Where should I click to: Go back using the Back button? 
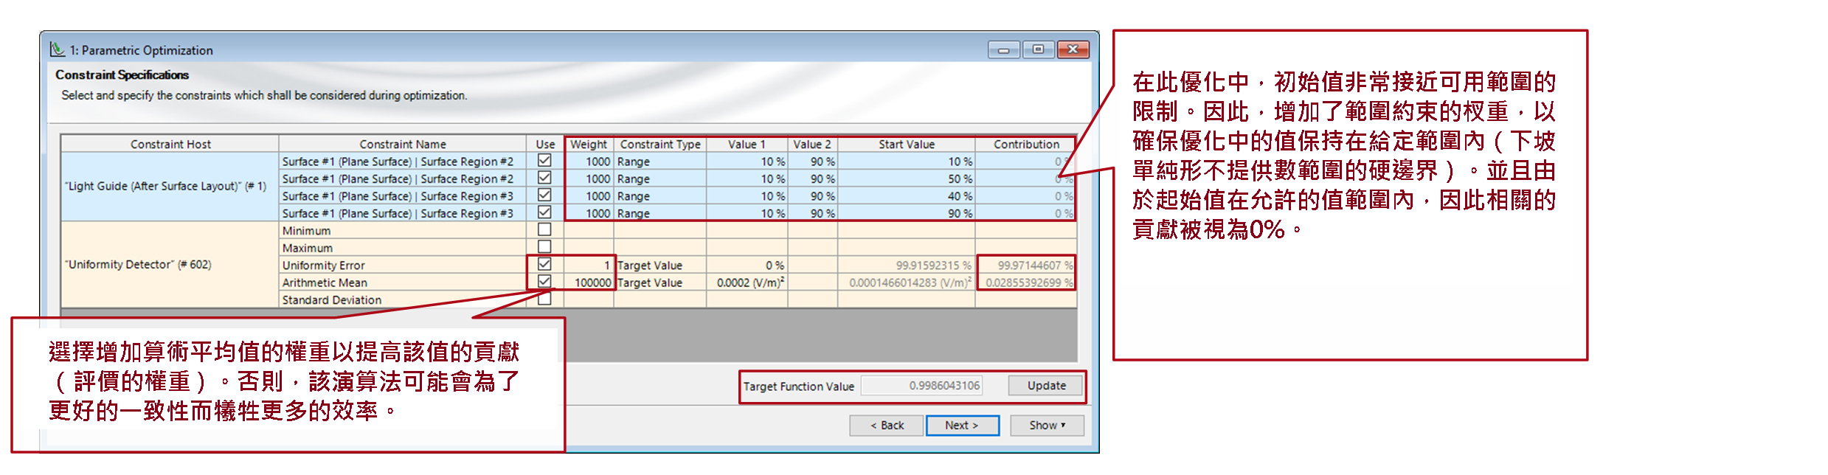pos(886,425)
